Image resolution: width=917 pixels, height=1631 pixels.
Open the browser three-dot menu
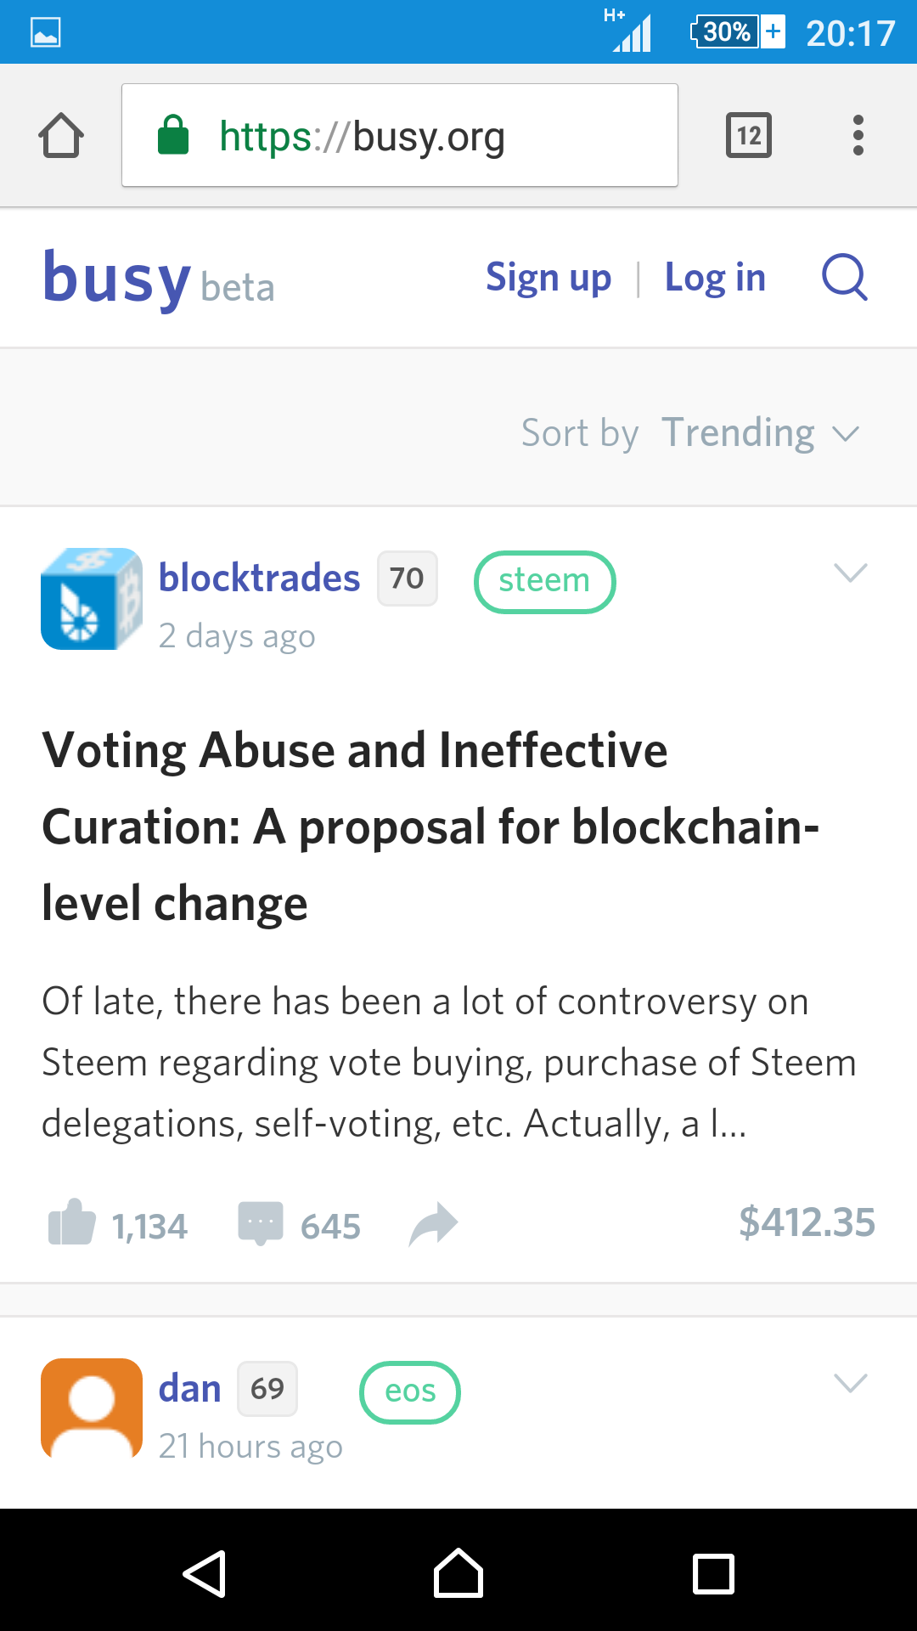click(858, 136)
